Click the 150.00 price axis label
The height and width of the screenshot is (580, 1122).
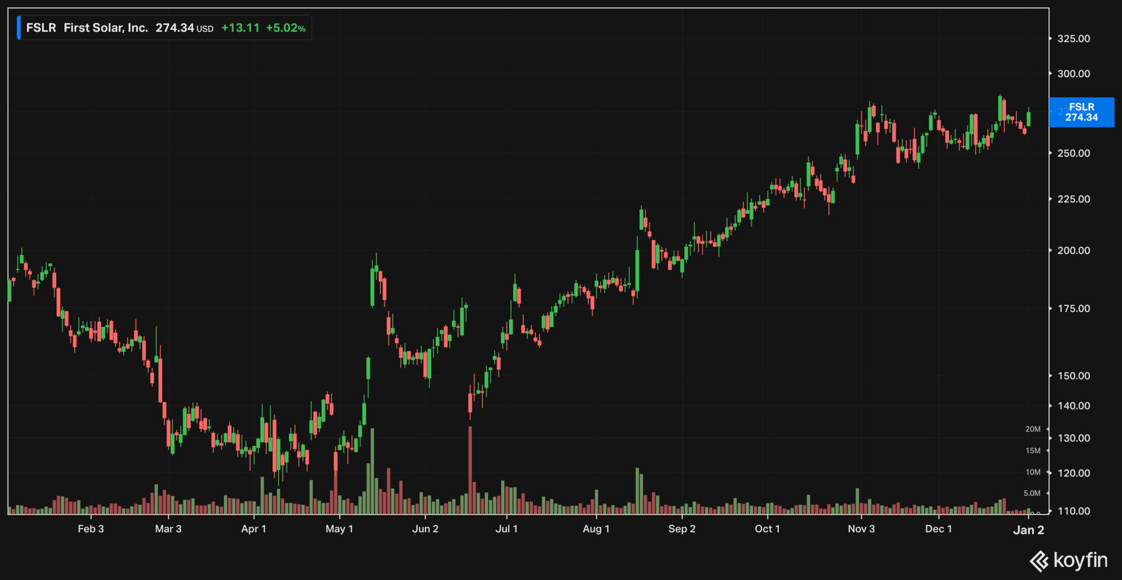pyautogui.click(x=1073, y=375)
